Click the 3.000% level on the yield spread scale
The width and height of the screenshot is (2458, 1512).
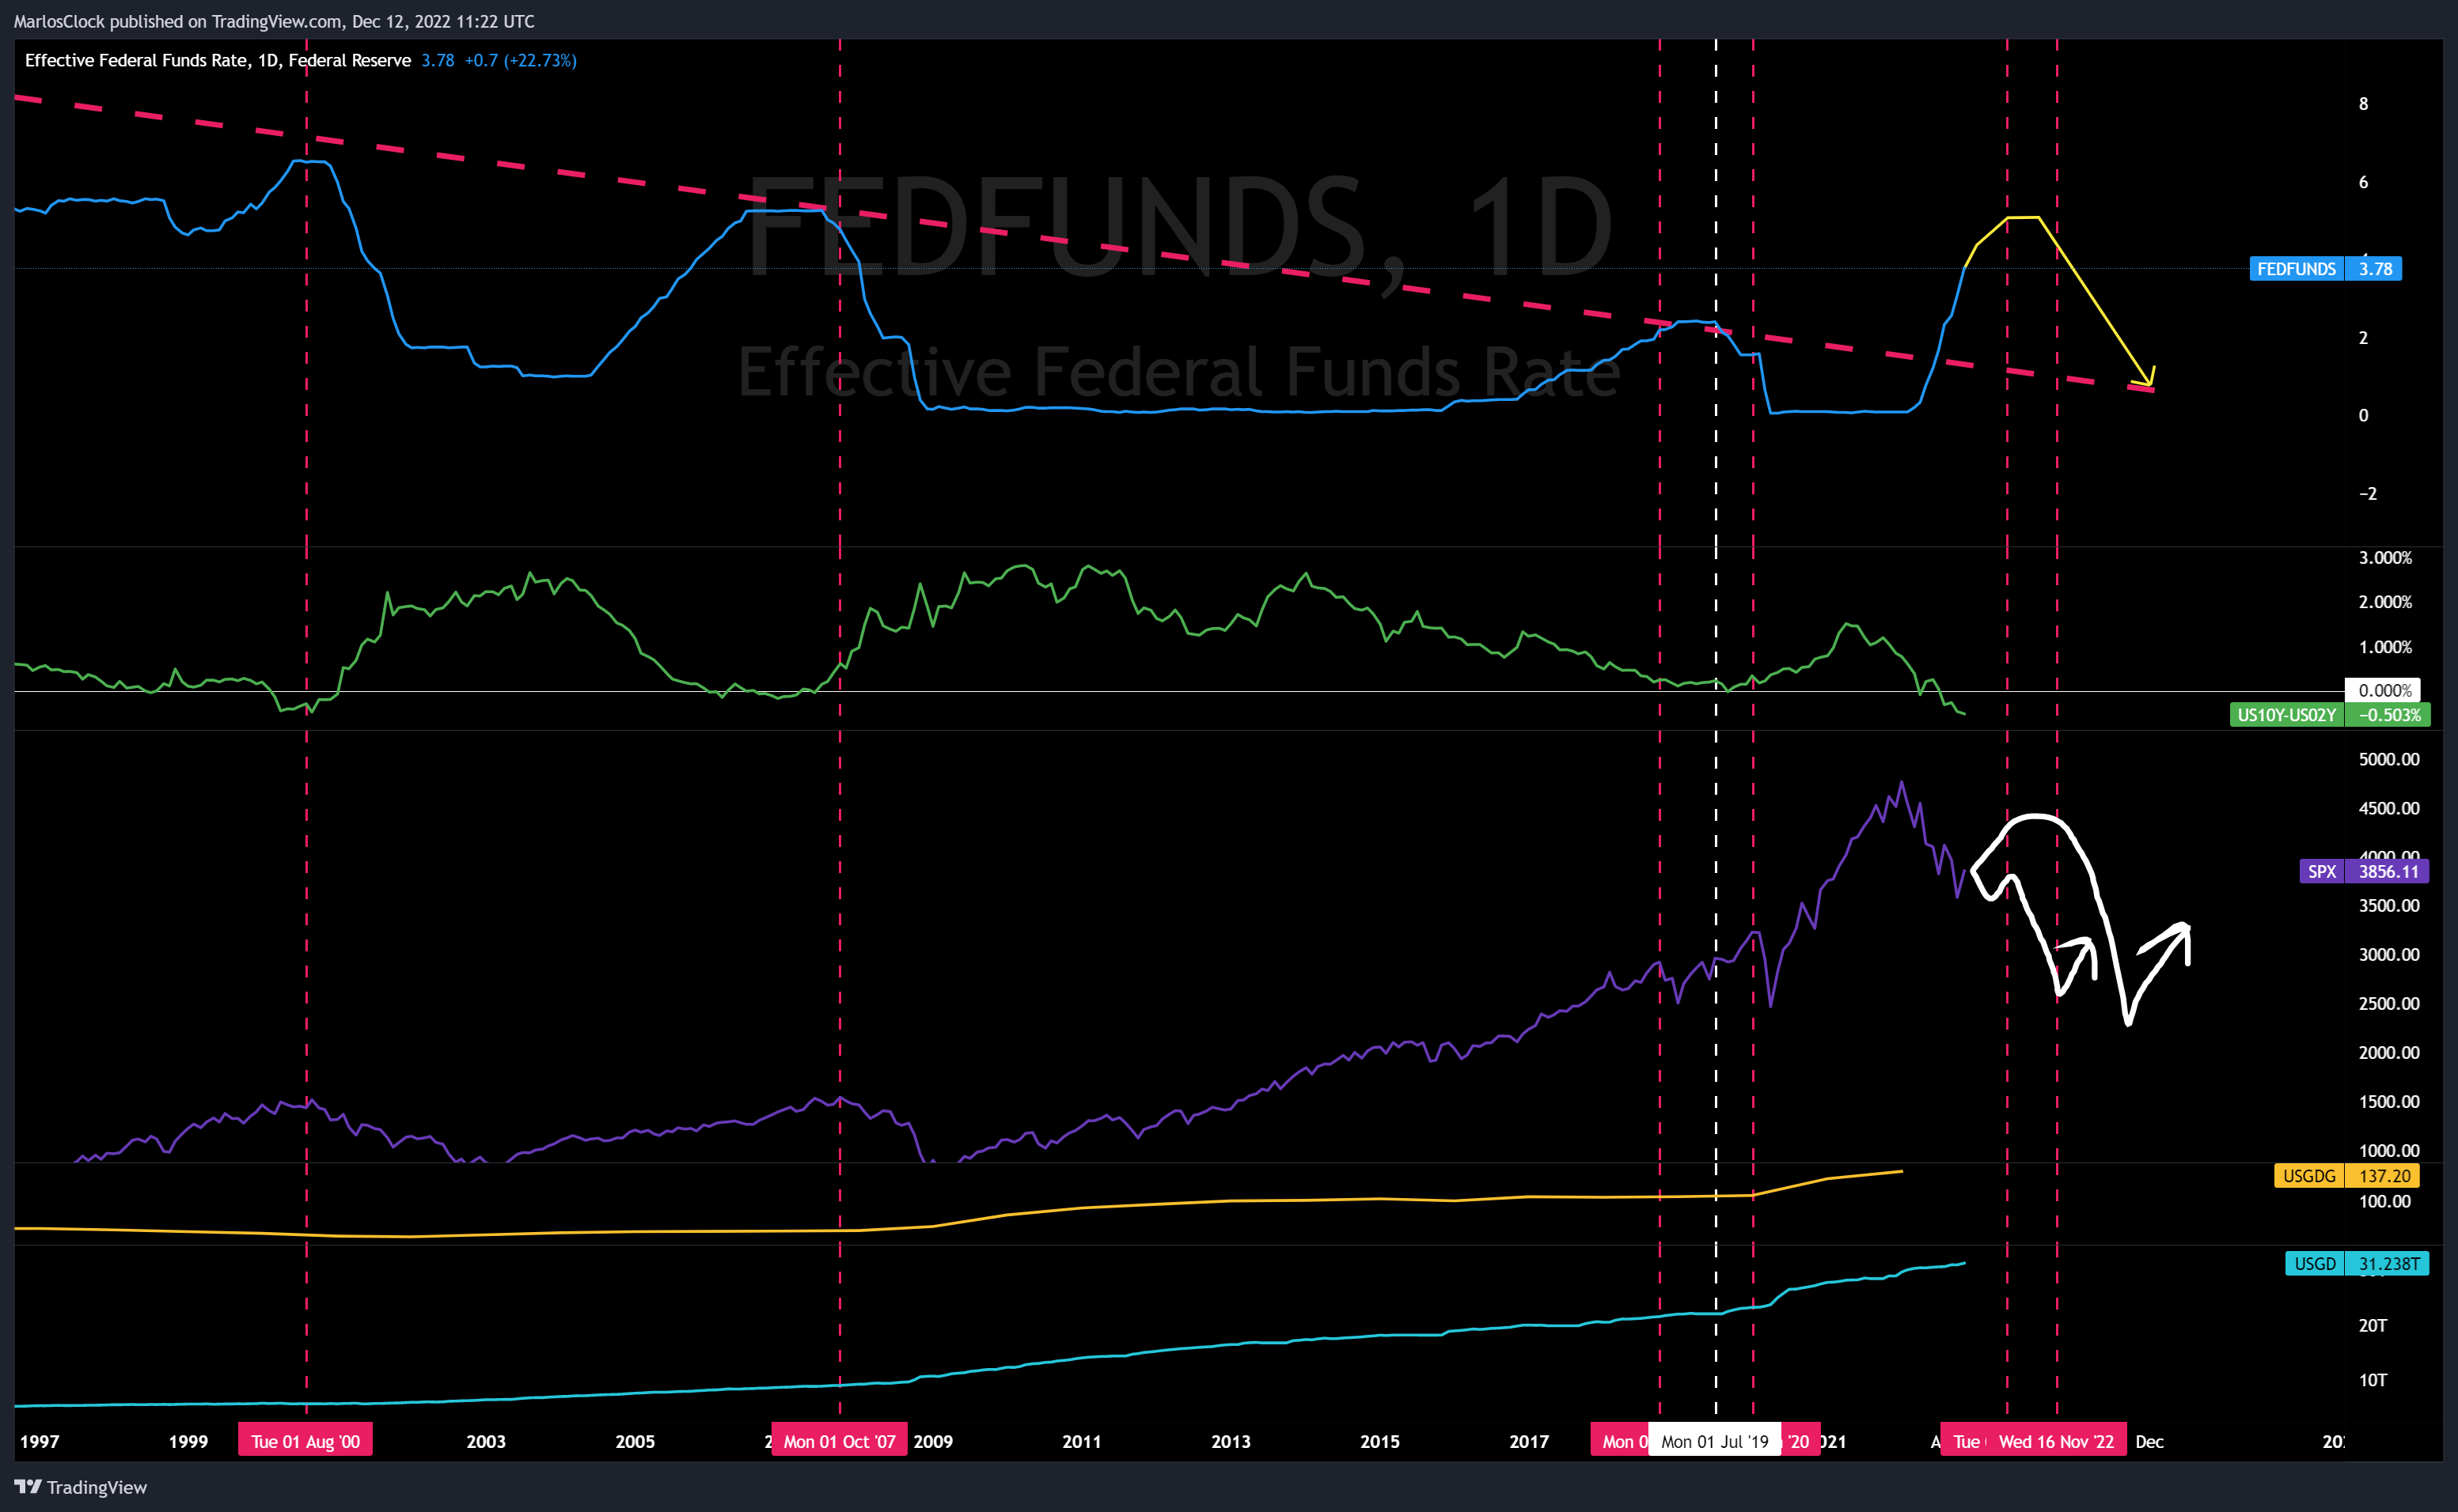tap(2385, 558)
